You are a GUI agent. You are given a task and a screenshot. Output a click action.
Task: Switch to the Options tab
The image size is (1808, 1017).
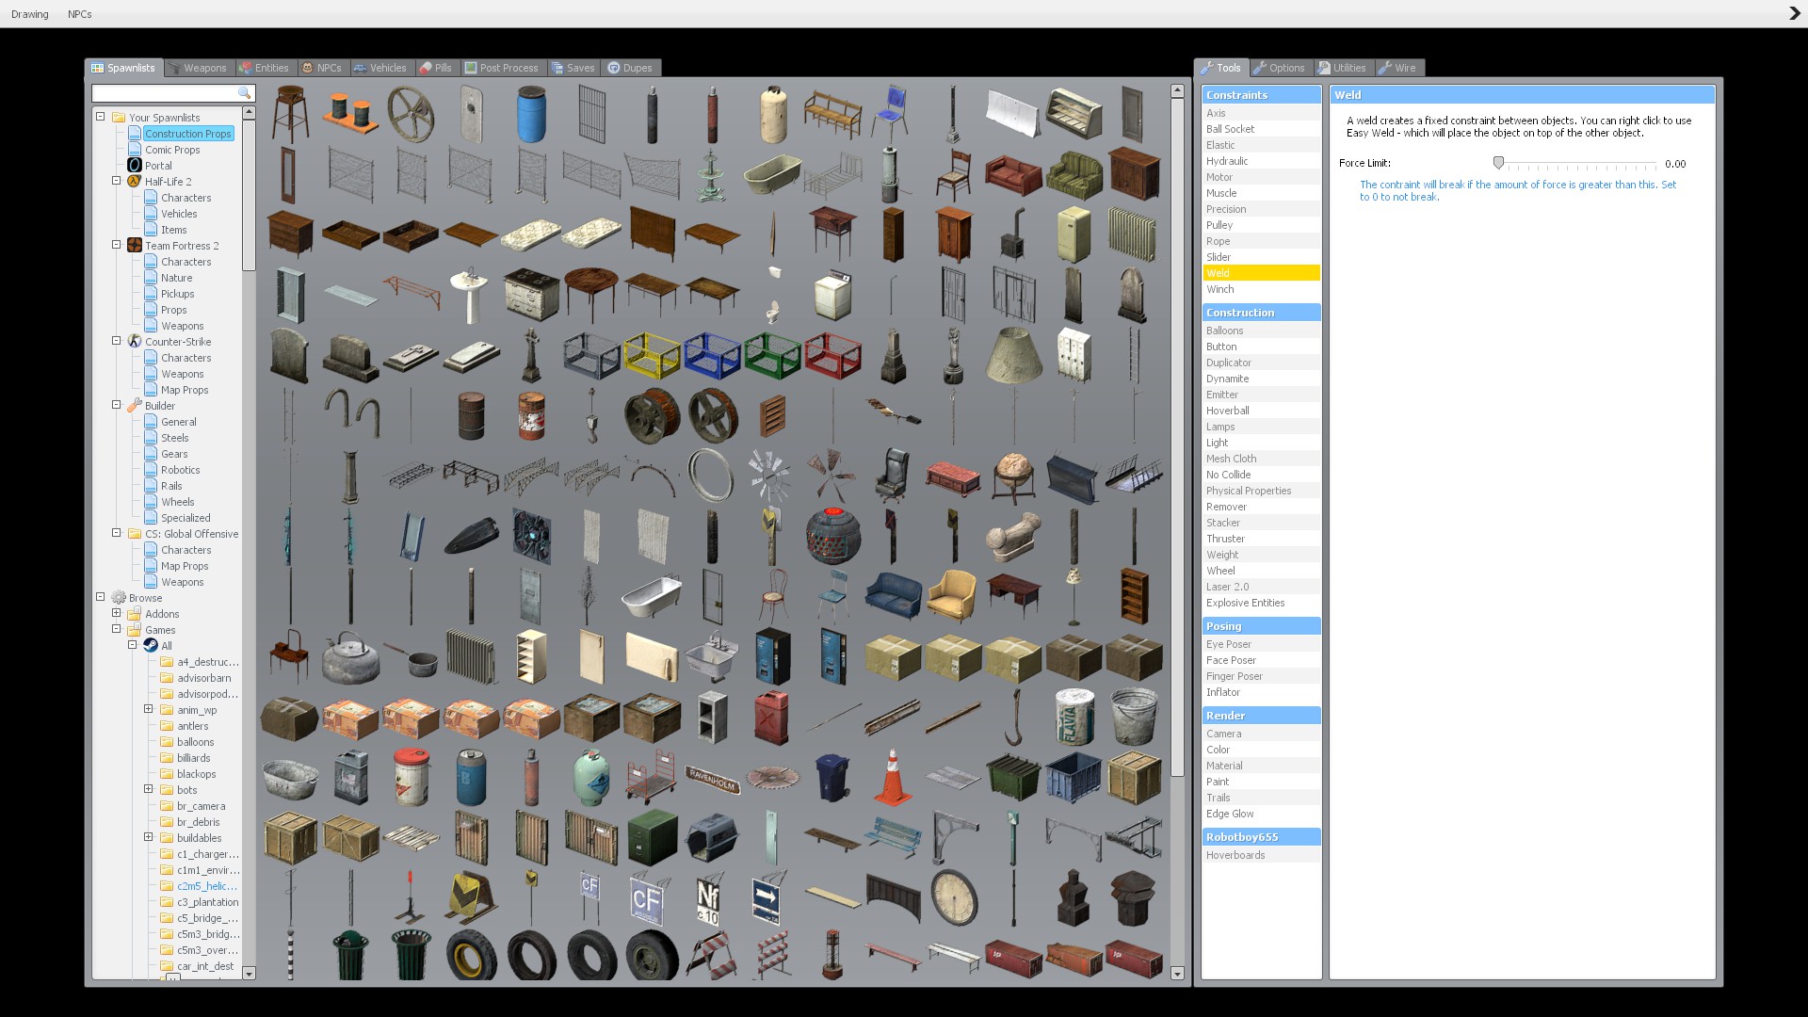(1280, 68)
